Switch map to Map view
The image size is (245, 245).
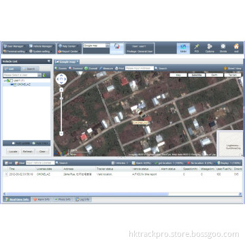pyautogui.click(x=178, y=75)
